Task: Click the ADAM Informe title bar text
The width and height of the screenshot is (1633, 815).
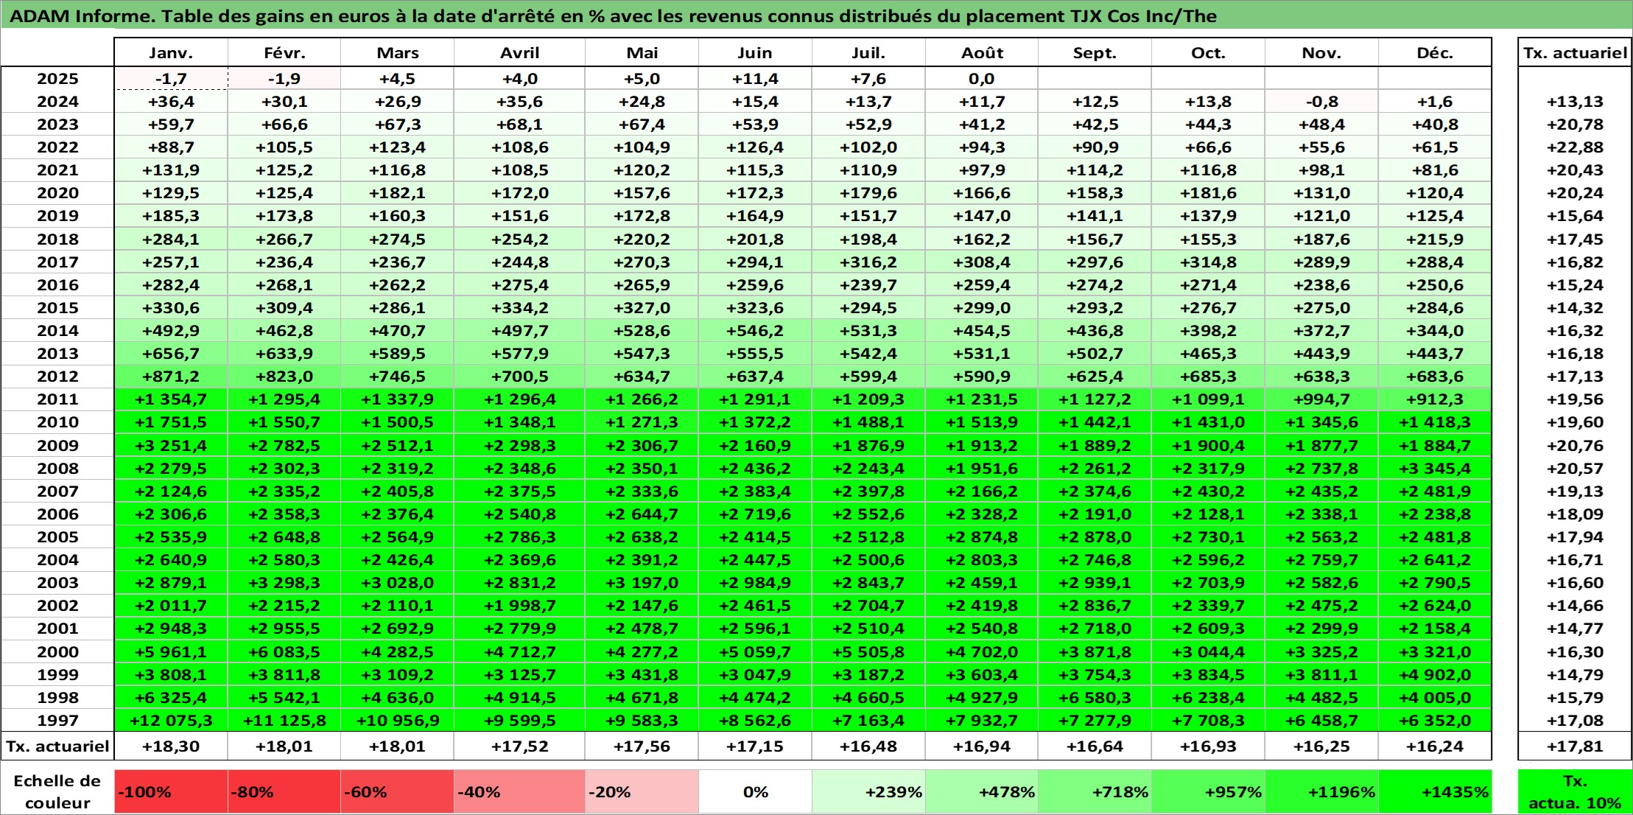Action: coord(613,16)
